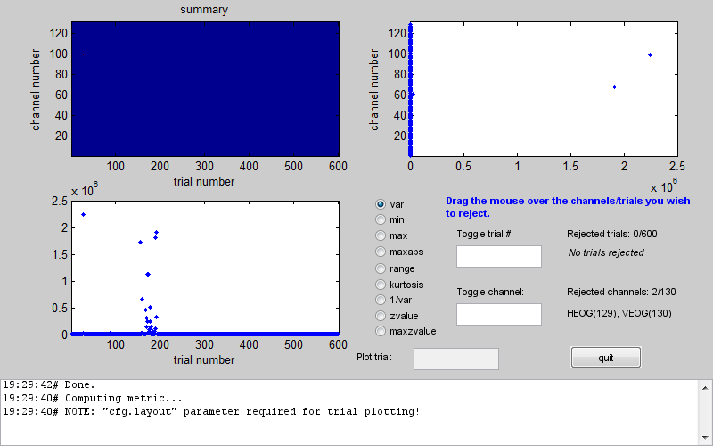Choose the max metric option
713x446 pixels.
381,236
